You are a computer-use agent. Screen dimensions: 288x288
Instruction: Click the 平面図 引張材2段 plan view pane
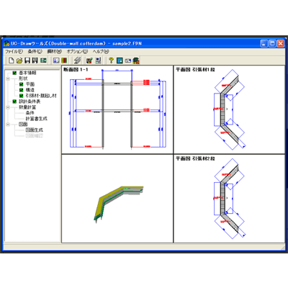tap(229, 199)
